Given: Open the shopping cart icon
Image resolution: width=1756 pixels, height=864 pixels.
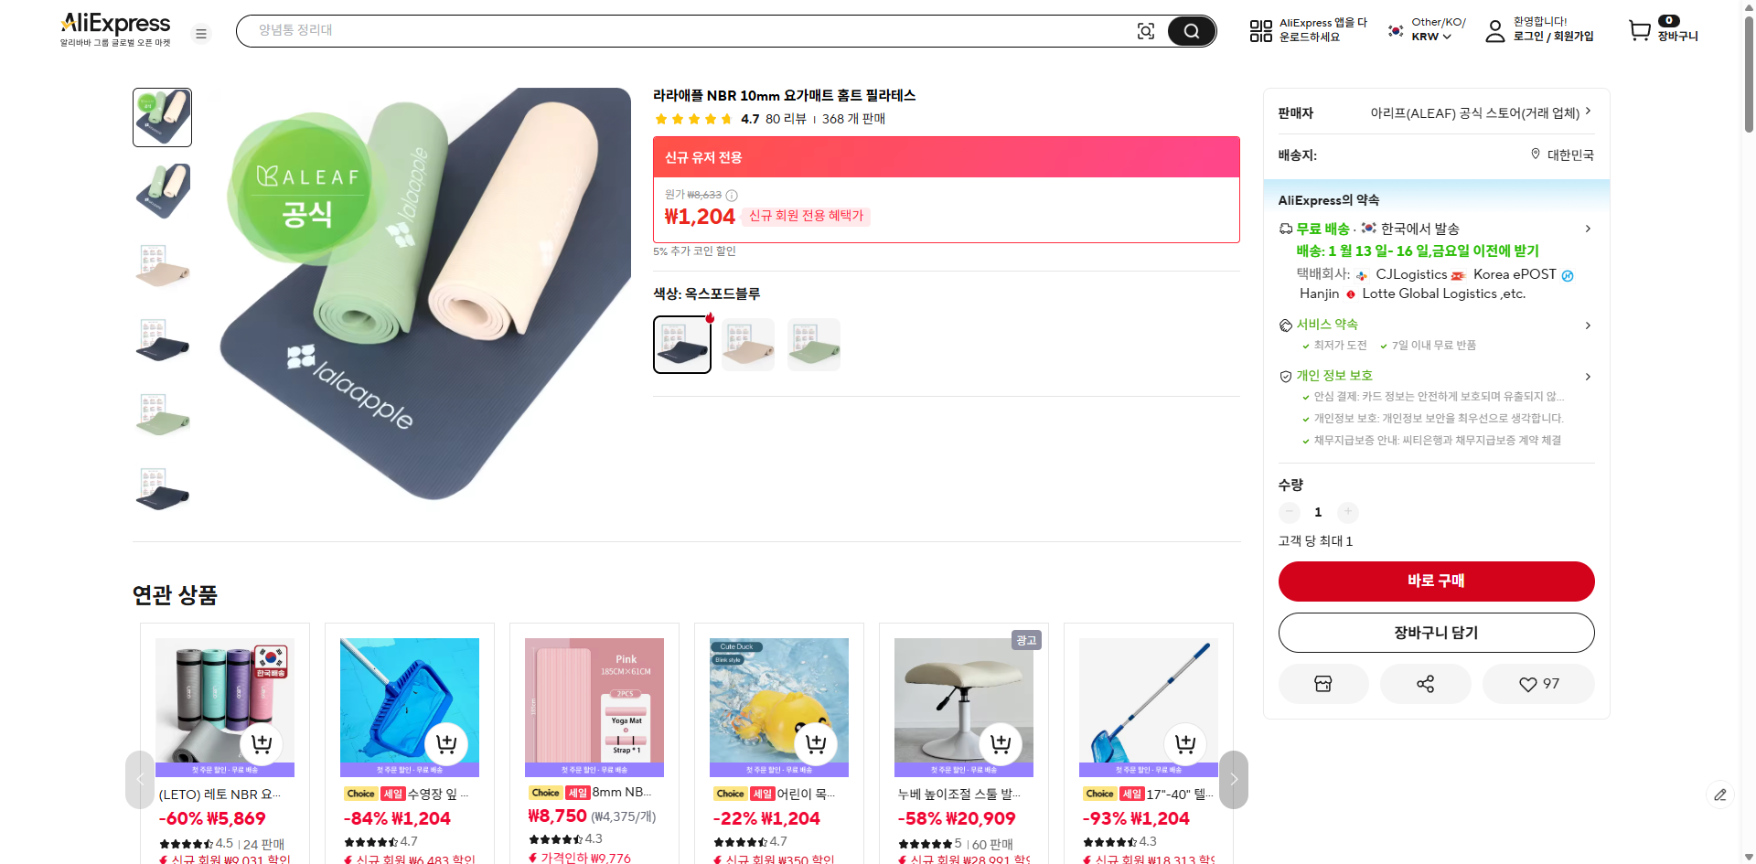Looking at the screenshot, I should [1640, 30].
